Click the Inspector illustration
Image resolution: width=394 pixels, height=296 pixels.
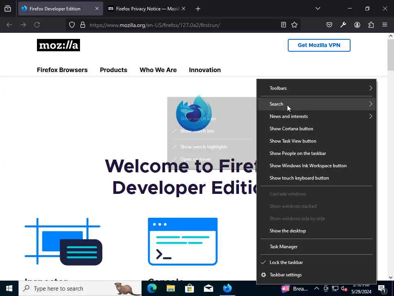click(63, 242)
